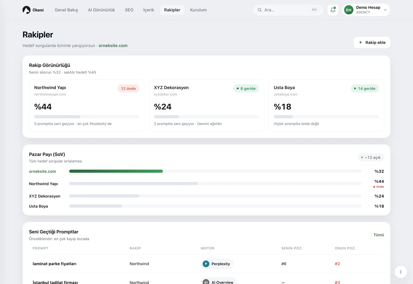
Task: Toggle dark mode moon icon
Action: pyautogui.click(x=401, y=272)
